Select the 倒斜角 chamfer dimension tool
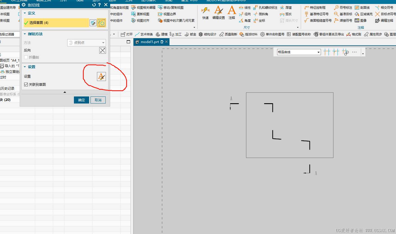This screenshot has height=234, width=396. tap(261, 14)
